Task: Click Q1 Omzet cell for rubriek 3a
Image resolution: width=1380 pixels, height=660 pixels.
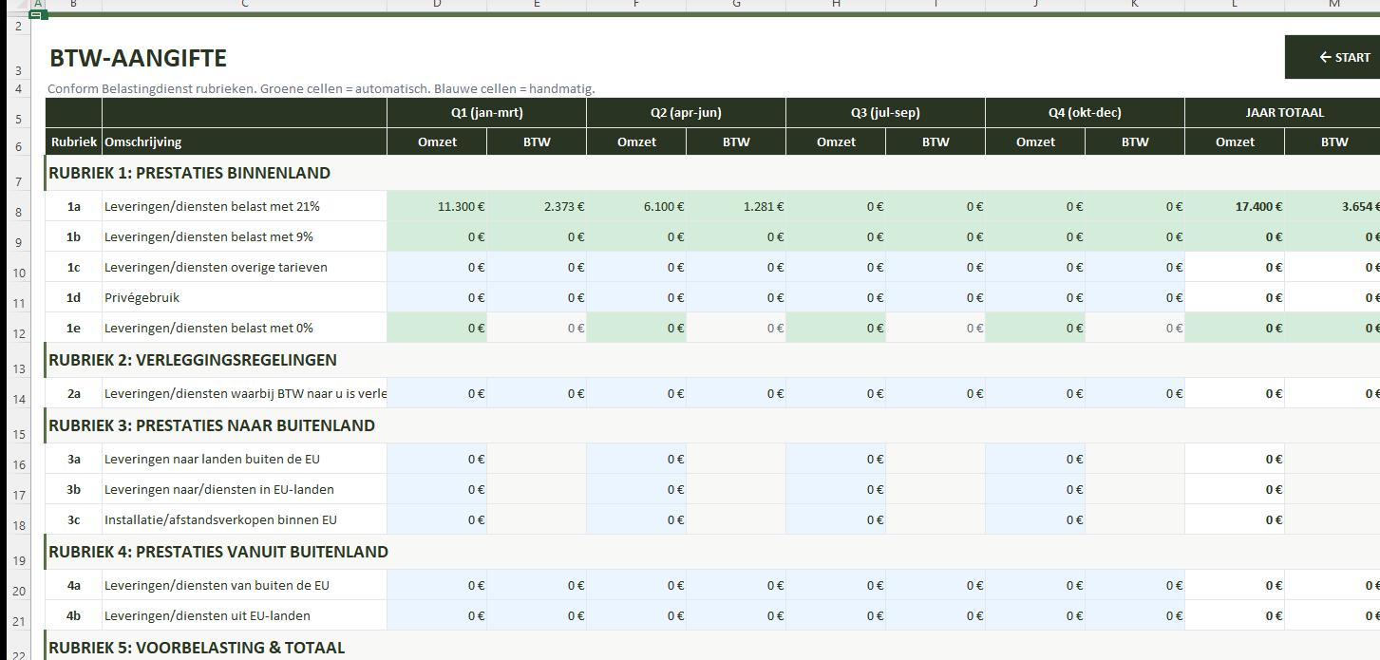Action: (x=437, y=459)
